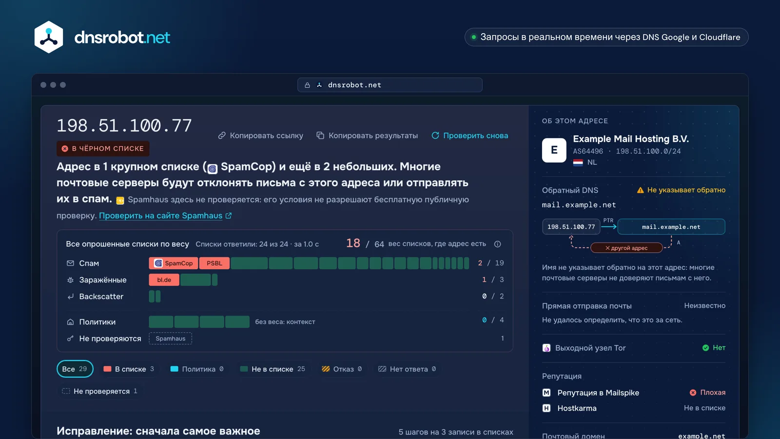This screenshot has width=780, height=439.
Task: Click the warning triangle by Не указывает обратно
Action: pyautogui.click(x=641, y=190)
